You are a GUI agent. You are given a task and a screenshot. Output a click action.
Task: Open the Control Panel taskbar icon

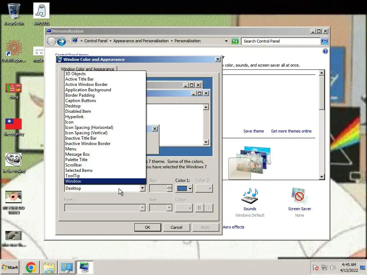(x=67, y=267)
